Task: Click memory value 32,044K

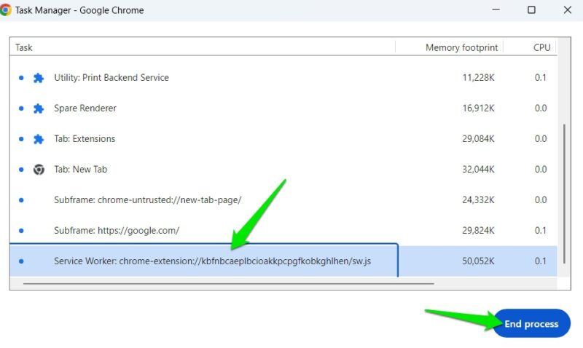Action: point(478,170)
